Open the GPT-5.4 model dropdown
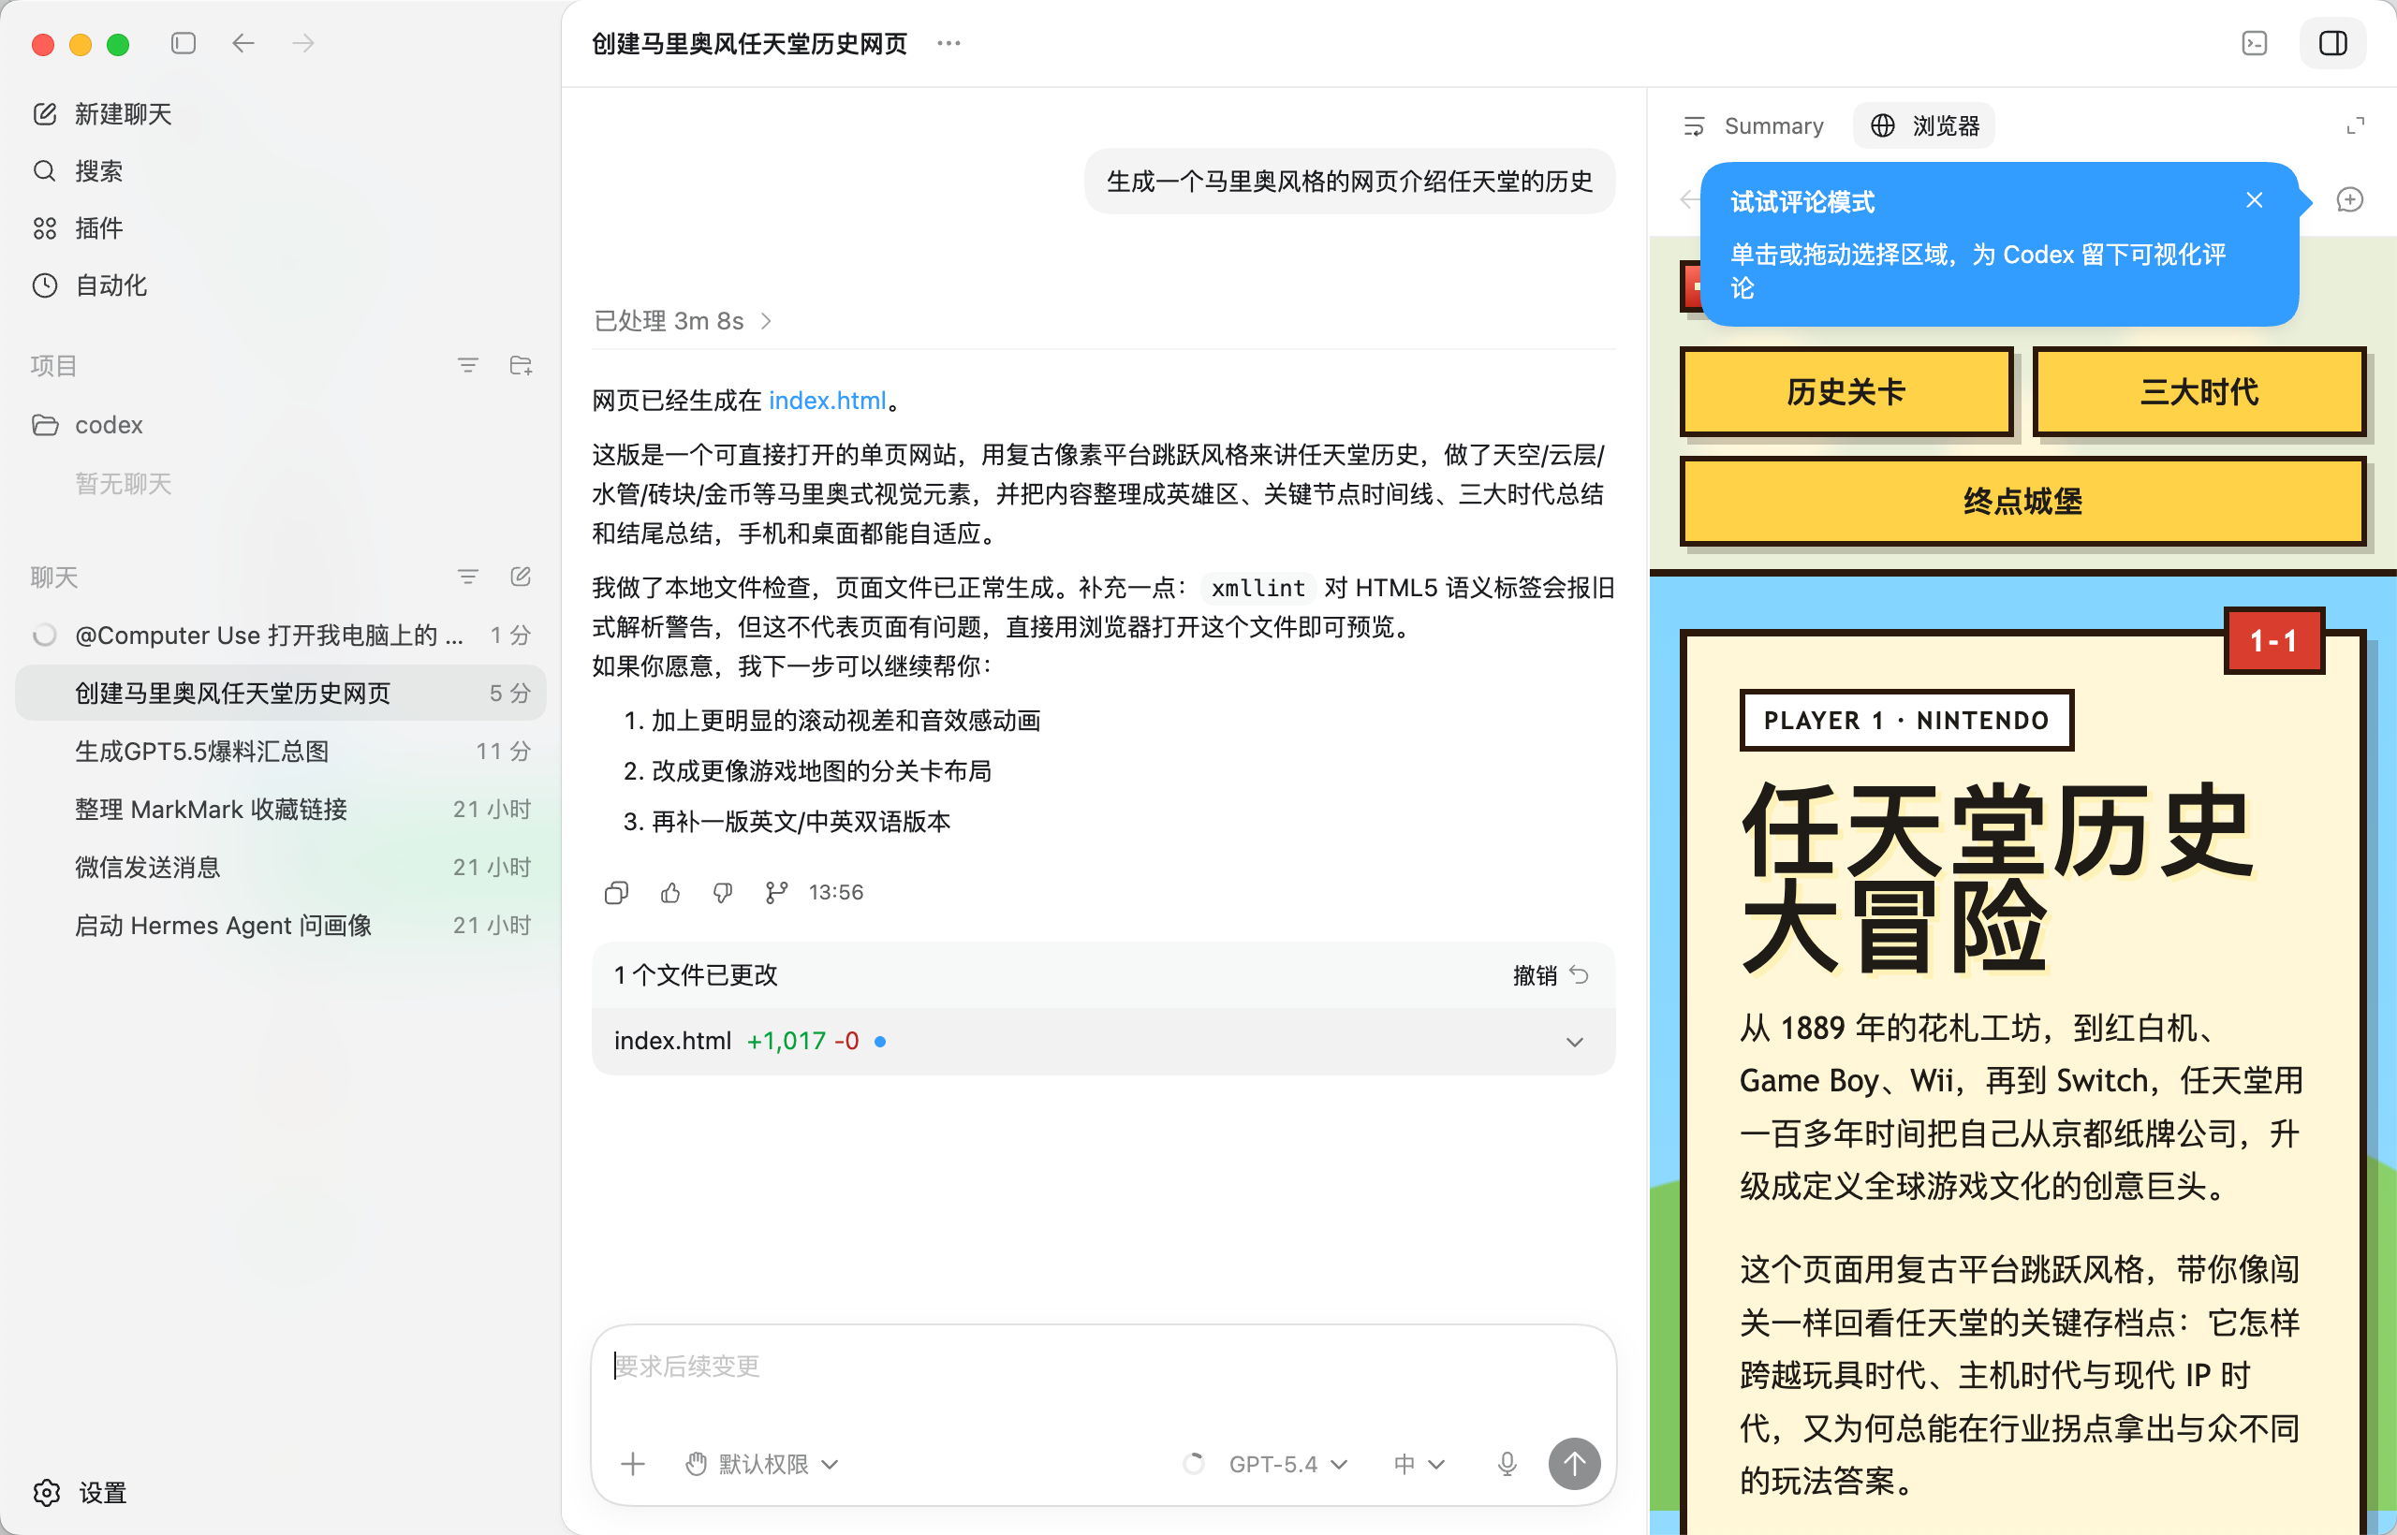This screenshot has width=2397, height=1535. (1287, 1463)
